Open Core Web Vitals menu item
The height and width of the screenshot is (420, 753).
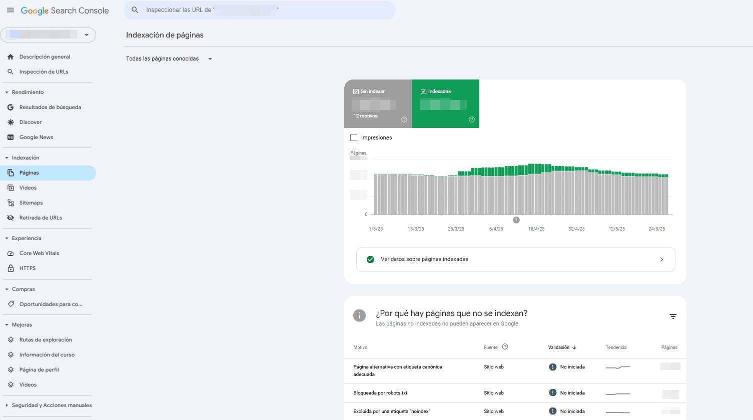(48, 253)
